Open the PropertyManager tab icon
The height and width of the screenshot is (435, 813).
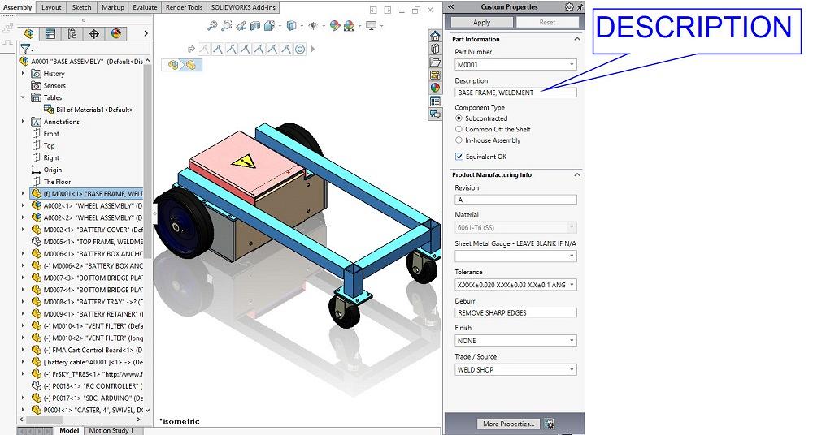50,33
